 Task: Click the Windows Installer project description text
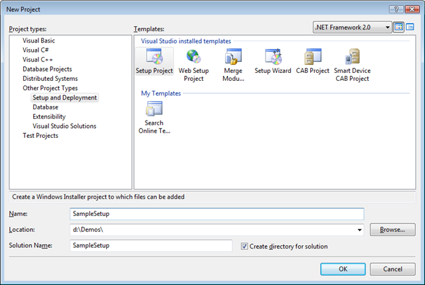(98, 197)
